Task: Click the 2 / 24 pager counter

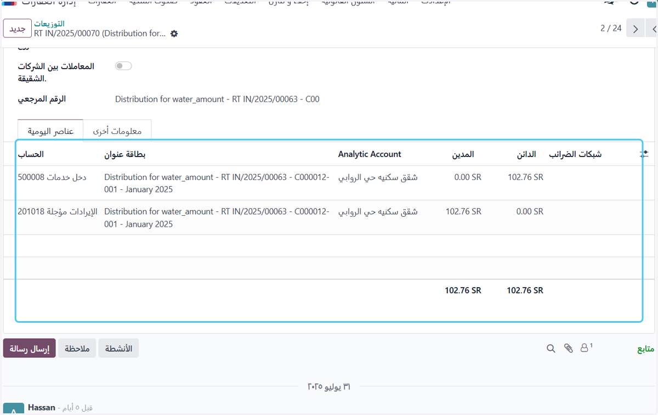Action: [611, 29]
